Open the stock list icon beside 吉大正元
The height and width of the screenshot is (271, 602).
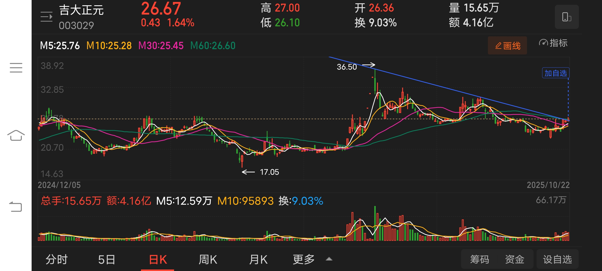point(46,17)
